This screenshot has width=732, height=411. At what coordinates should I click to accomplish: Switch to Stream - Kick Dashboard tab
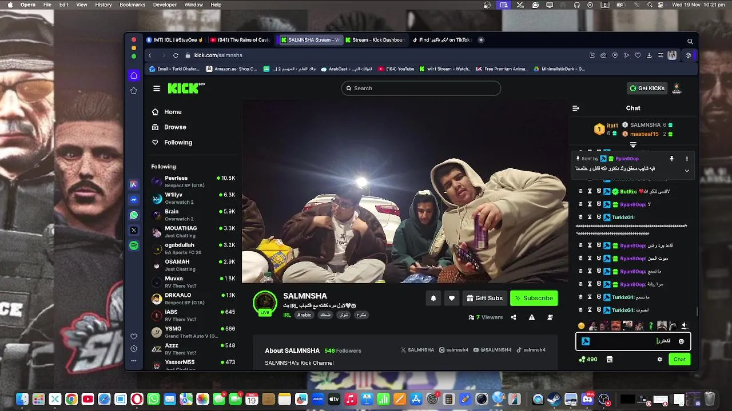click(x=375, y=40)
